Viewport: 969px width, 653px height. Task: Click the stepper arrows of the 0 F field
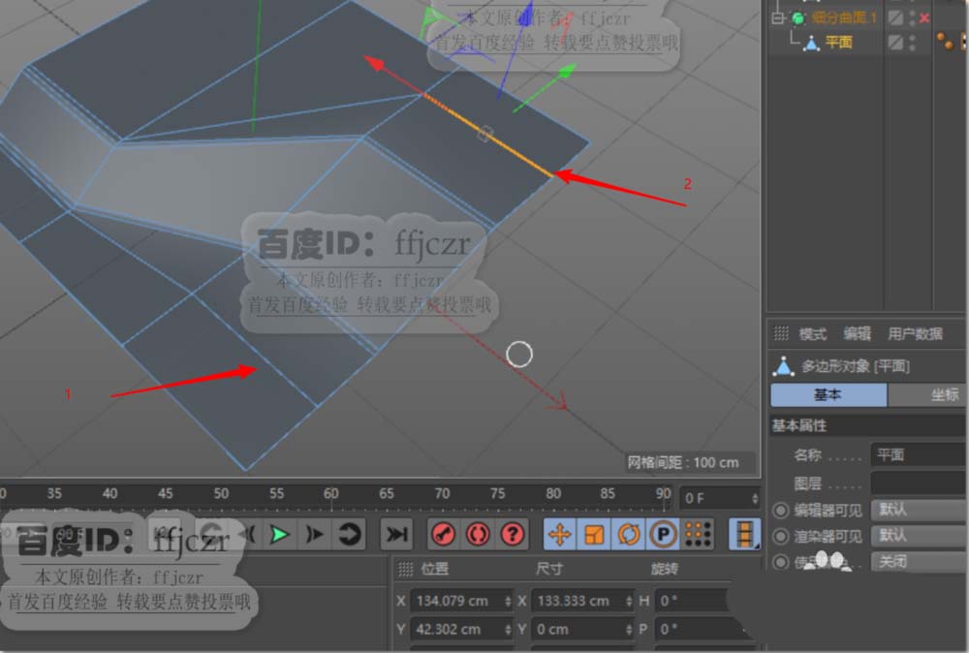(x=755, y=498)
